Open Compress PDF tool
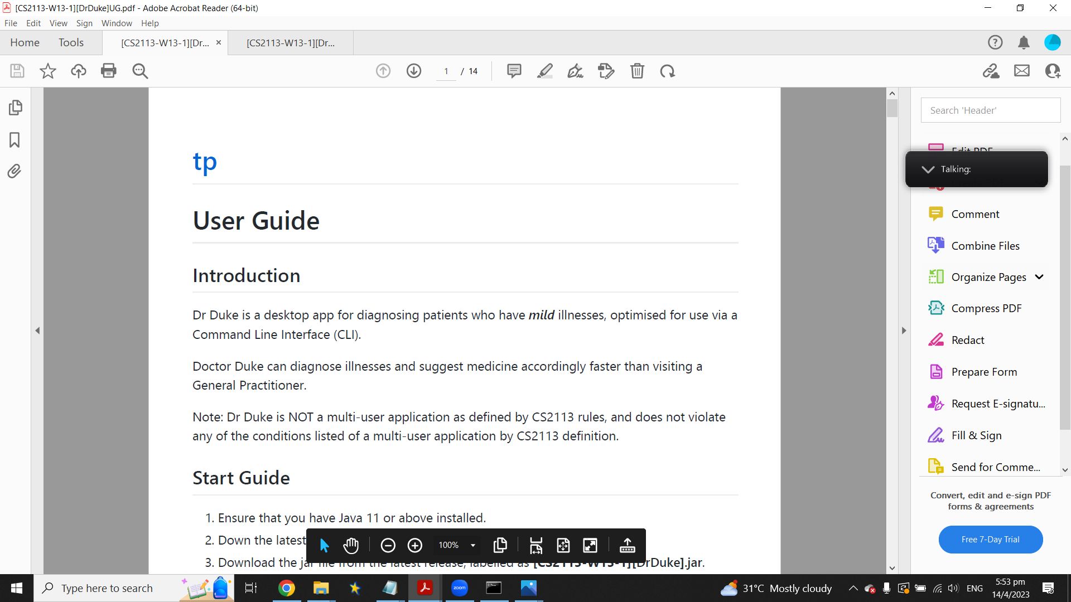The width and height of the screenshot is (1071, 602). tap(986, 308)
